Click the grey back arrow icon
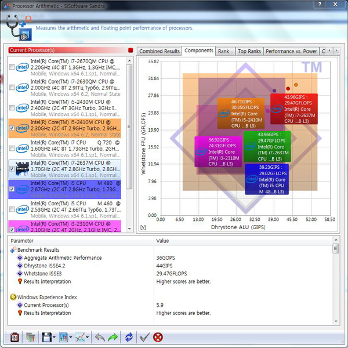Image resolution: width=348 pixels, height=348 pixels. (x=100, y=338)
